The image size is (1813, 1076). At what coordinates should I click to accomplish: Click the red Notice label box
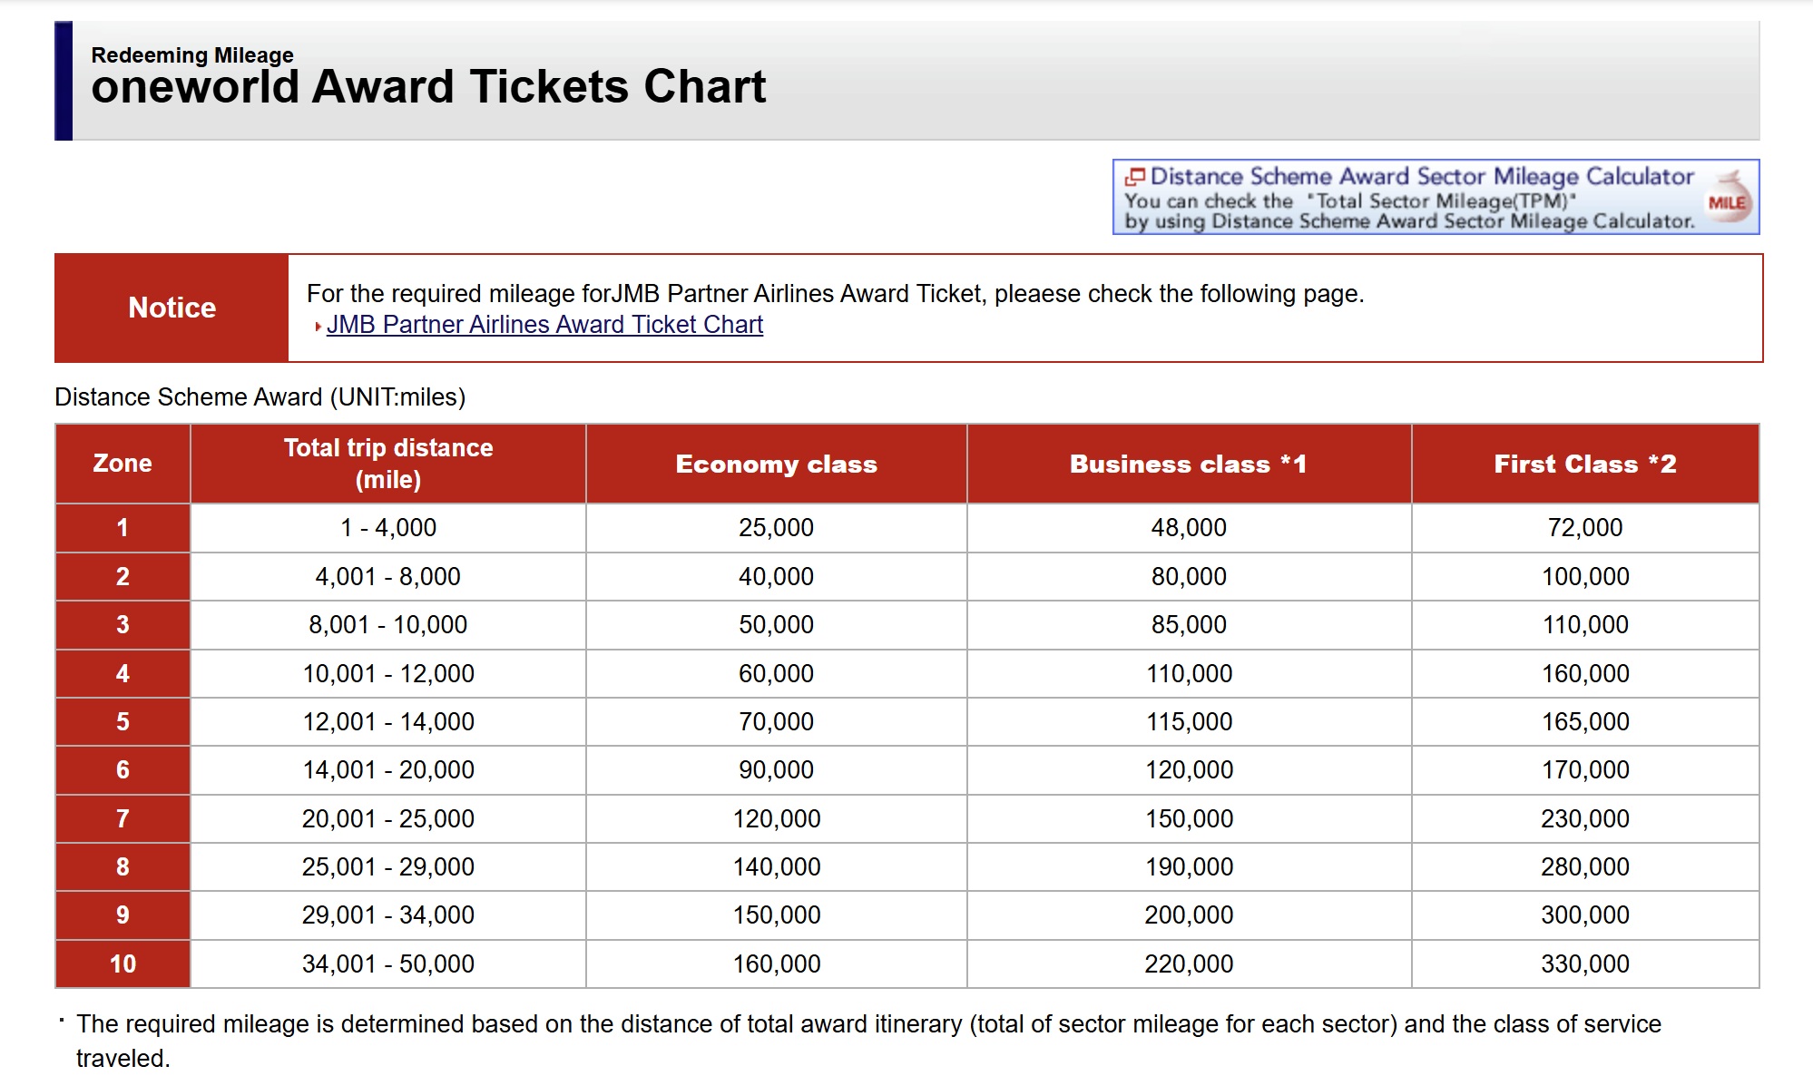pyautogui.click(x=171, y=308)
